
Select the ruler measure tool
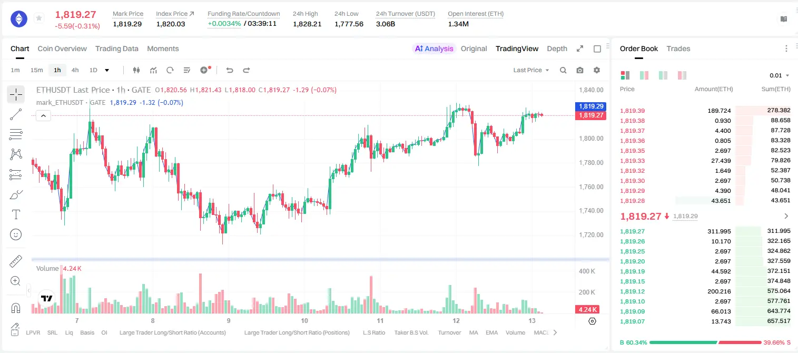[16, 261]
